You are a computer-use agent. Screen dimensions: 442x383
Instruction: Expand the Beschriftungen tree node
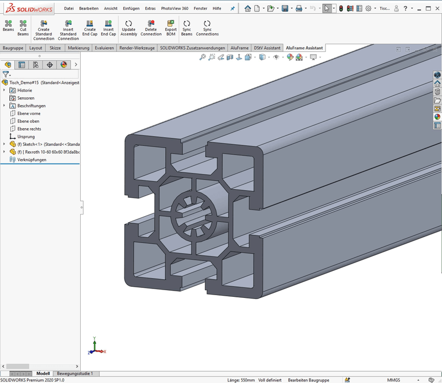4,106
